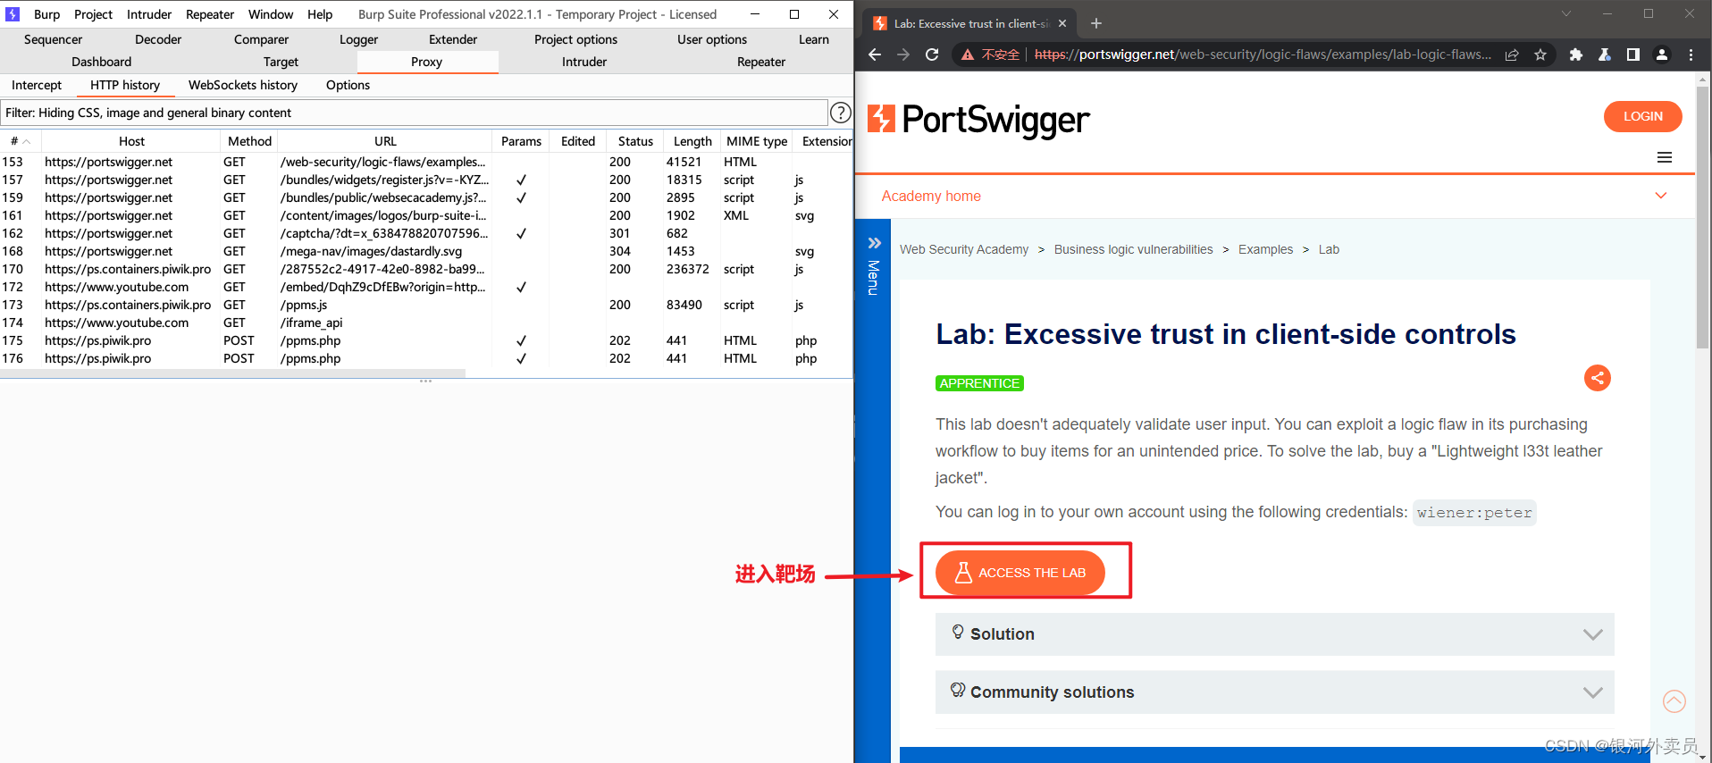Sort by the Length column header
This screenshot has height=763, width=1712.
click(692, 141)
